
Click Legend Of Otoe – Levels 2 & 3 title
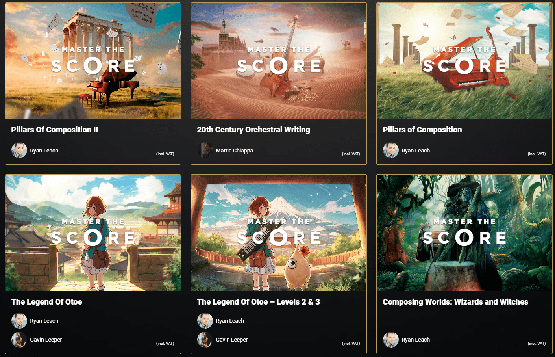[258, 302]
